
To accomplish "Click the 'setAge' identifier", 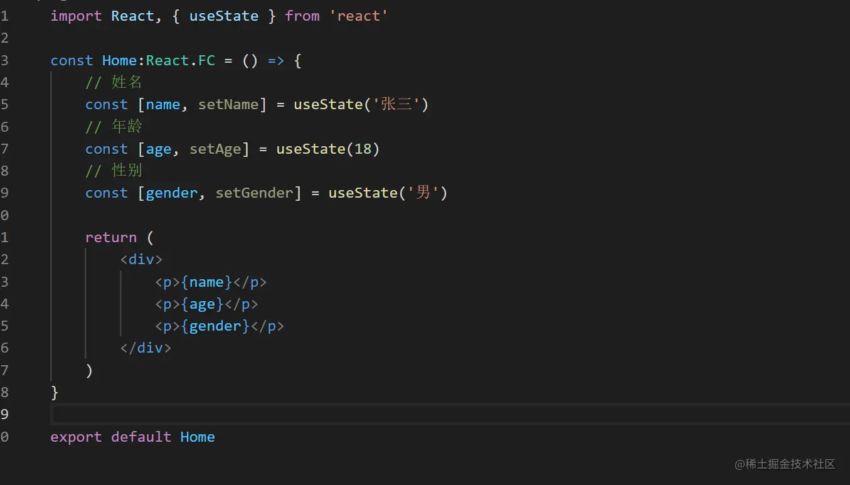I will (x=215, y=149).
